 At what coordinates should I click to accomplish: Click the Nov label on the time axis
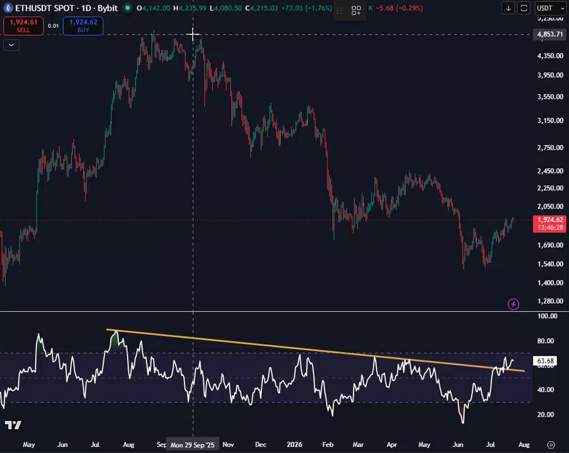[229, 445]
